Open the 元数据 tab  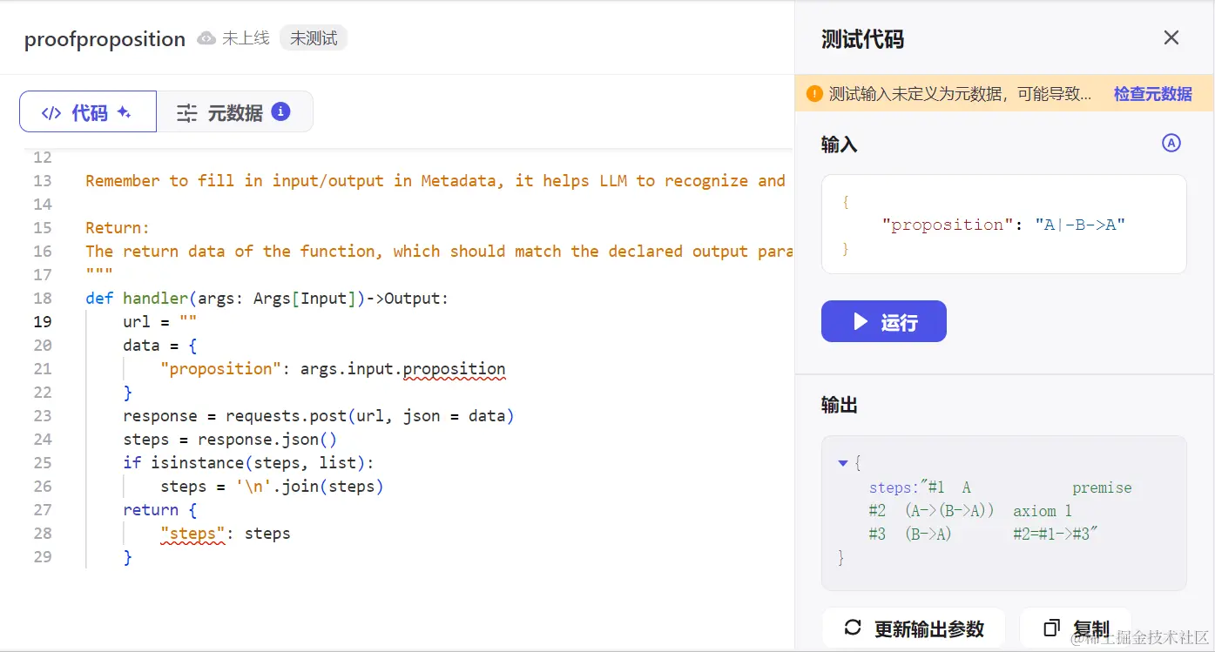234,112
